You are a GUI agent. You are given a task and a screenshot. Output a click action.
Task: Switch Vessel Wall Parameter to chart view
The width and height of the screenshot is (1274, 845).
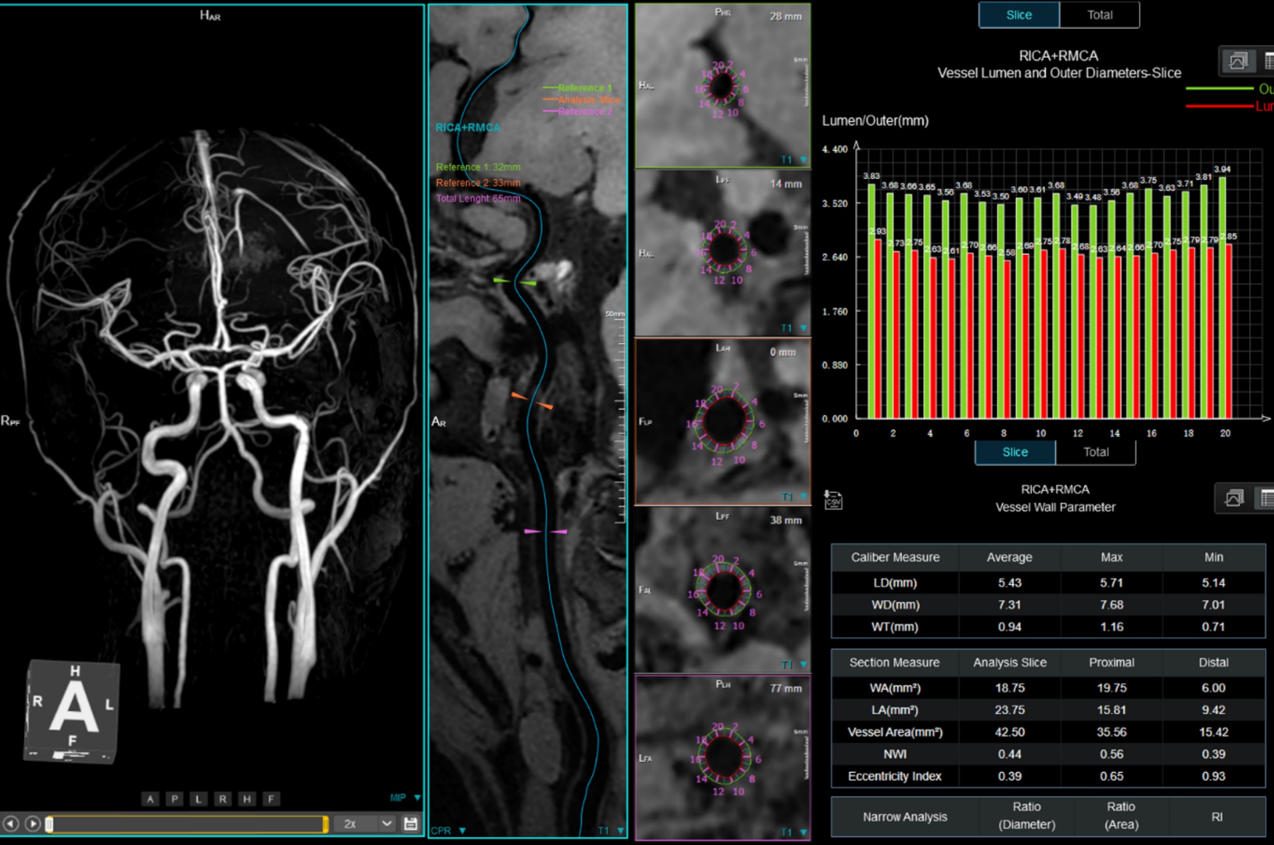(x=1234, y=499)
